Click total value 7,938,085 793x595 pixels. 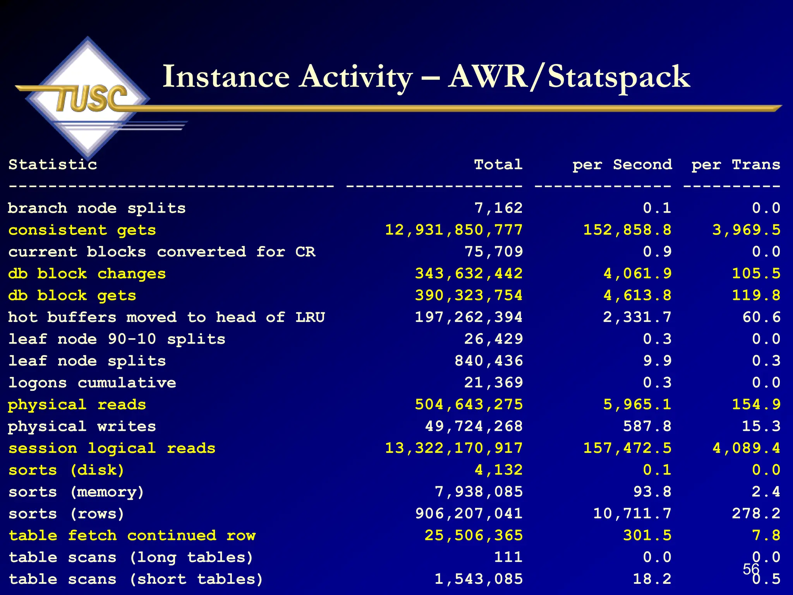[x=479, y=492]
